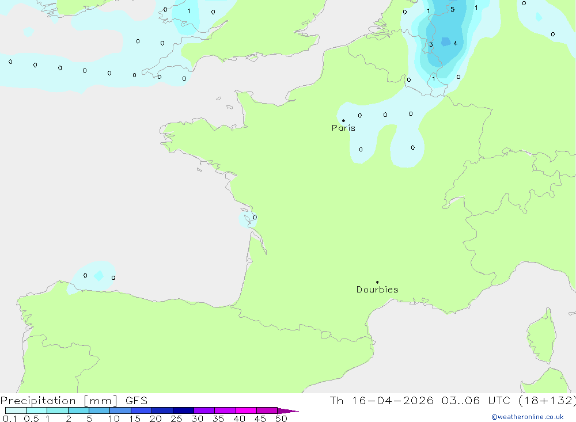
Task: Click the 'Precipitation [mm]' title text
Action: coord(59,401)
